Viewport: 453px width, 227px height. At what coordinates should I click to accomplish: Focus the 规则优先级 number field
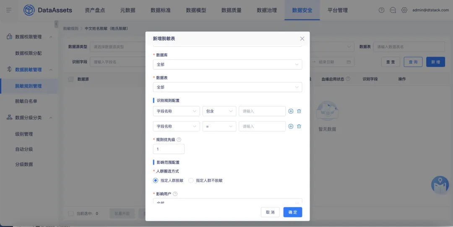click(169, 149)
